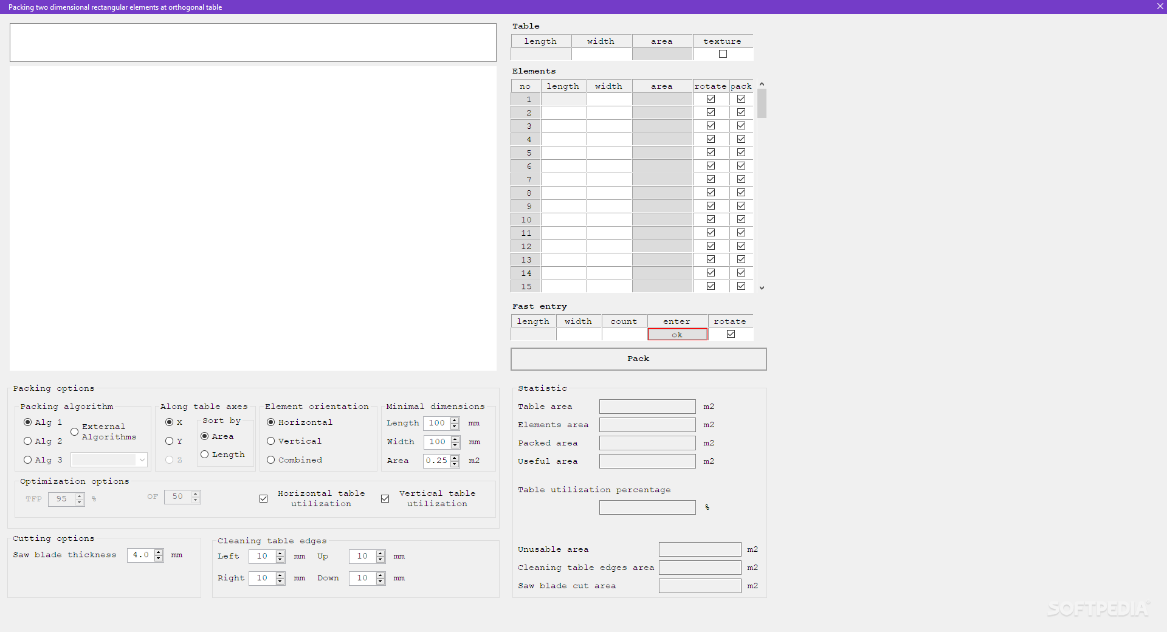Increase Minimal dimensions Area value
1167x632 pixels.
point(455,458)
